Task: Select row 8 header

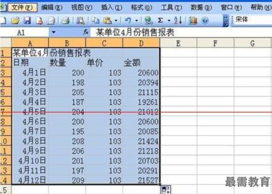Action: (x=6, y=121)
